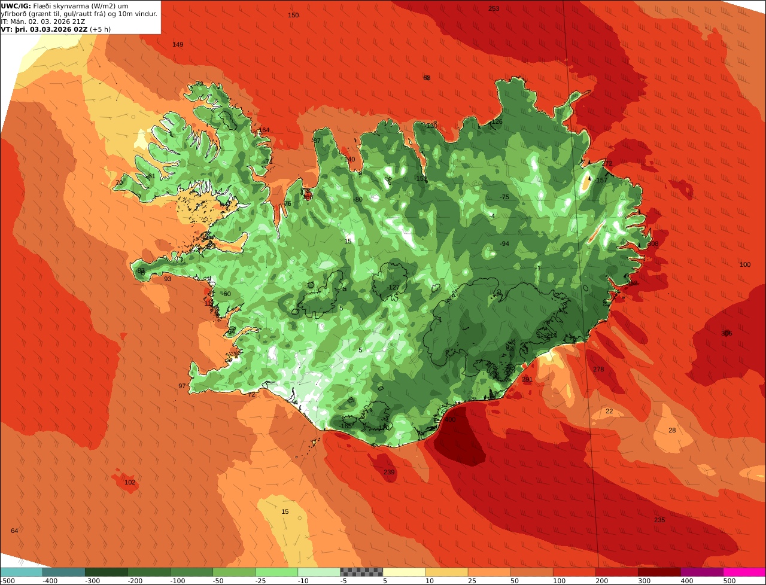
Task: Select the glacier map value '-127'
Action: pos(393,288)
